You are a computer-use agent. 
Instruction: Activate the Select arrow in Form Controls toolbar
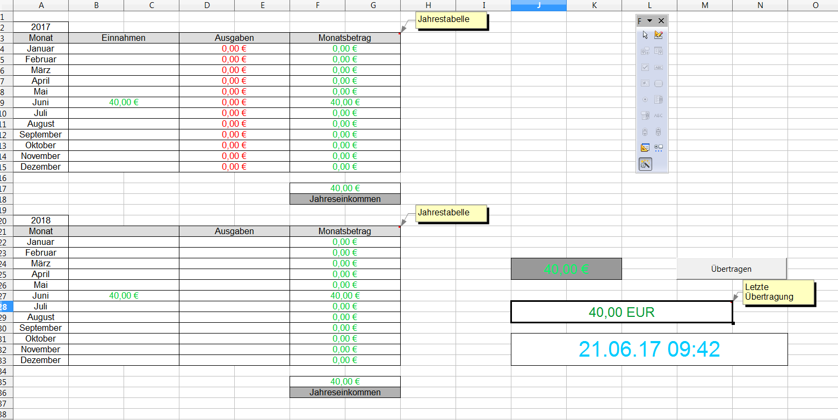click(645, 35)
